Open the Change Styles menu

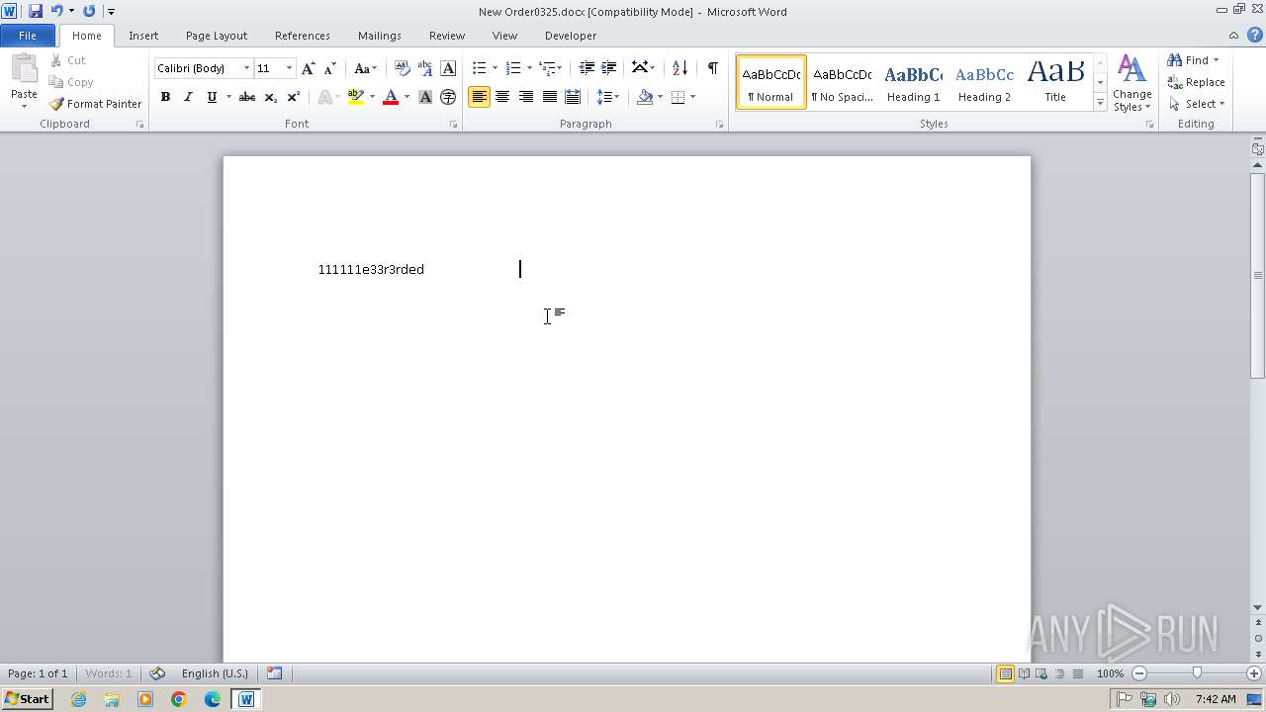[1131, 84]
